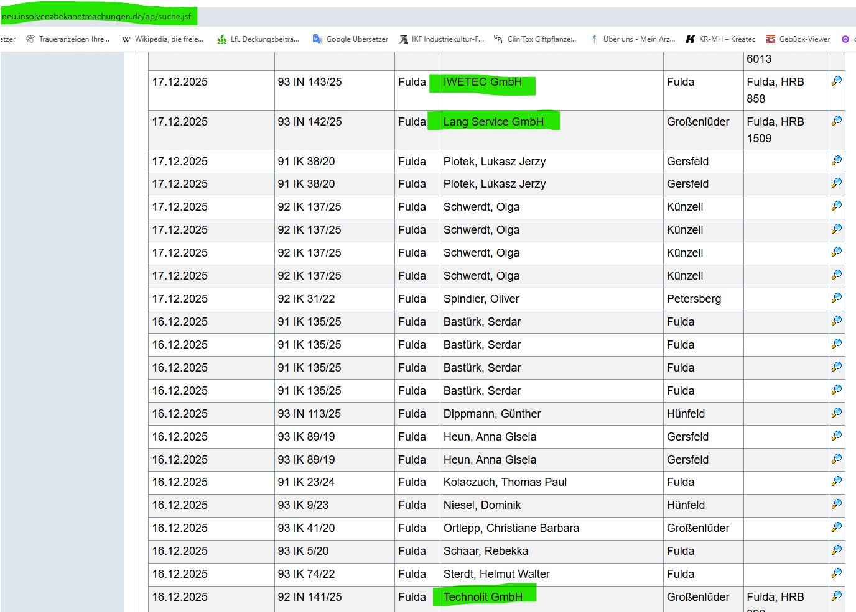Click the browser address bar URL
The width and height of the screenshot is (856, 612).
coord(97,16)
